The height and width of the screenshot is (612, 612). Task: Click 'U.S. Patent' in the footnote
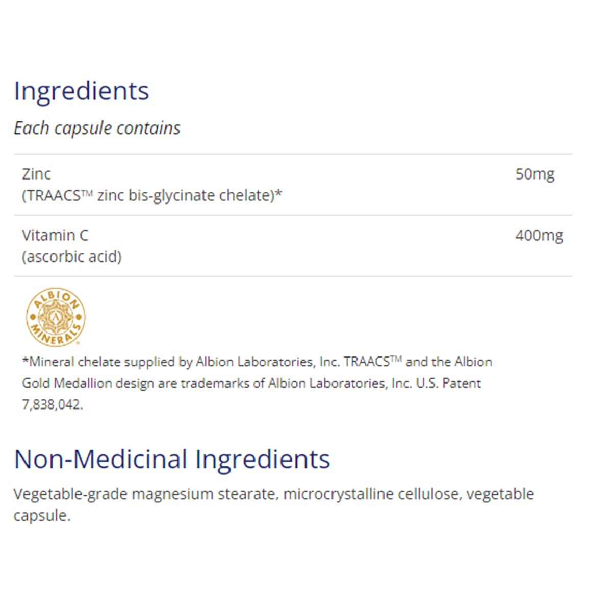click(448, 384)
